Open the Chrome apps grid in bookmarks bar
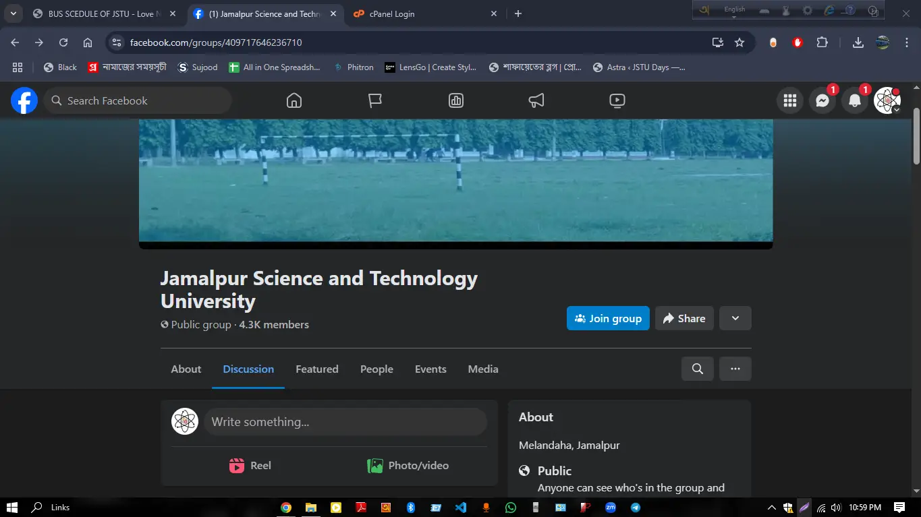This screenshot has height=517, width=921. [18, 67]
